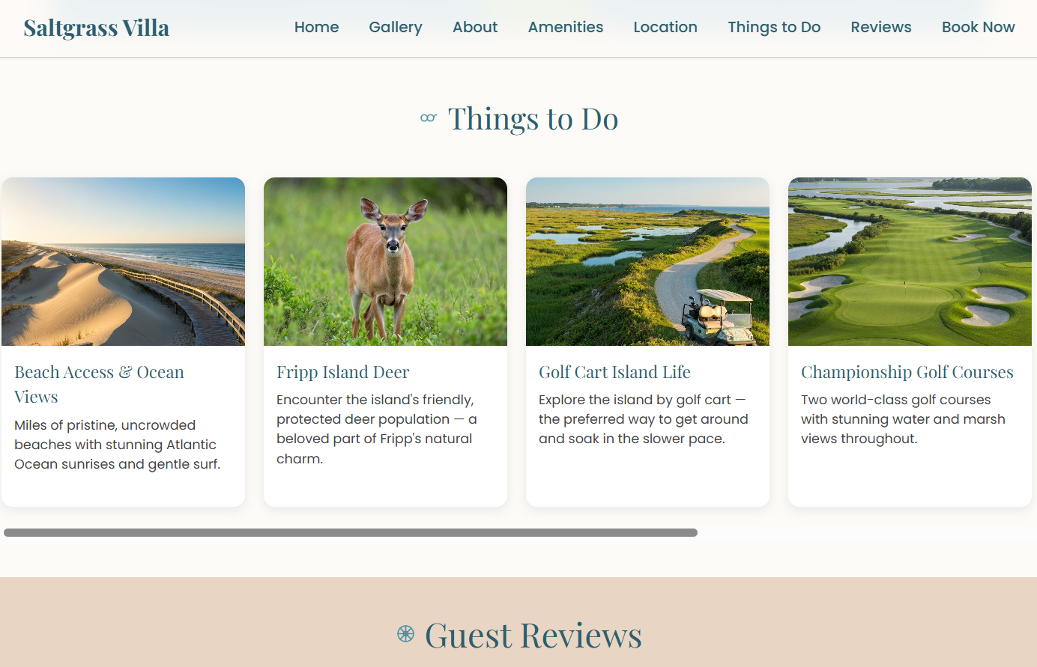Select Things to Do in navigation
Viewport: 1037px width, 667px height.
tap(774, 27)
